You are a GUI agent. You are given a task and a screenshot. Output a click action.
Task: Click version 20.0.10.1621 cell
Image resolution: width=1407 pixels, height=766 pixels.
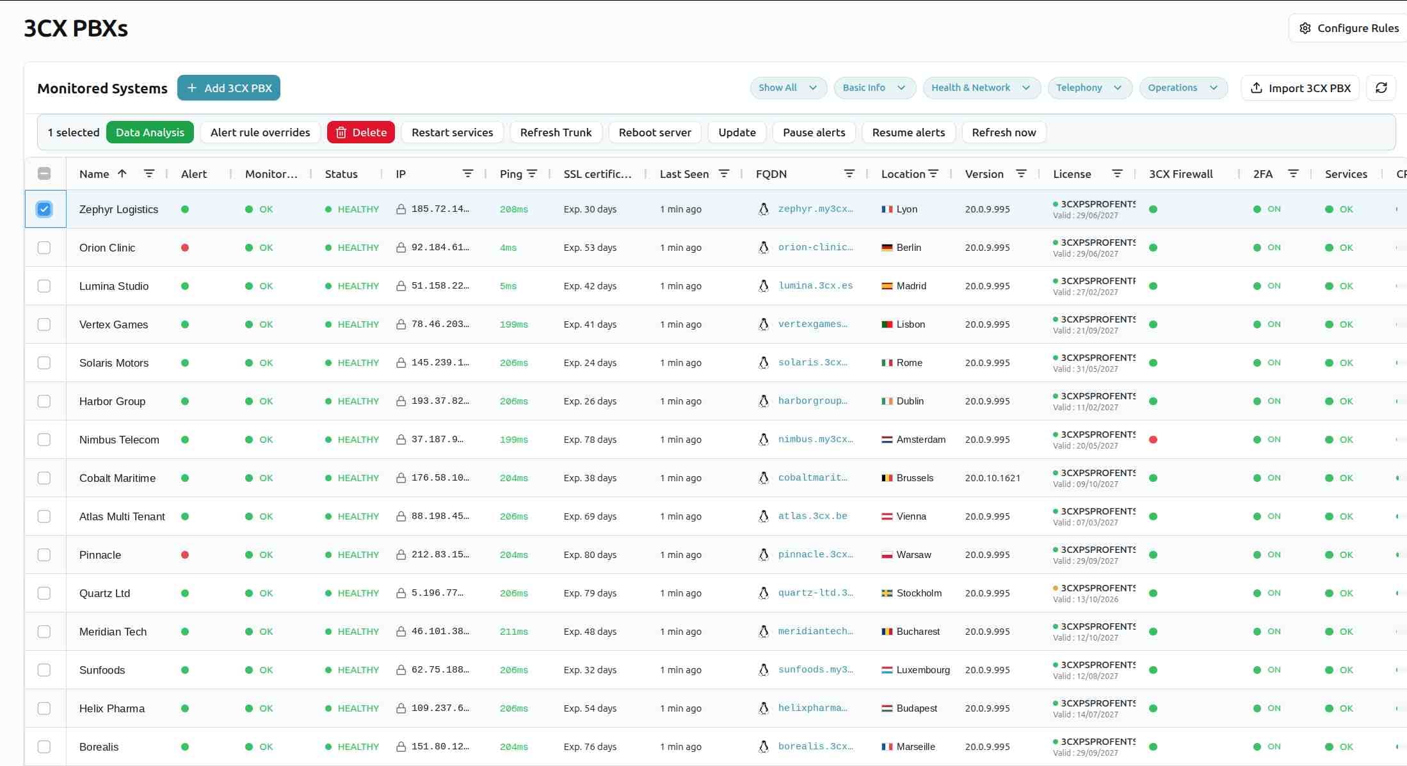pyautogui.click(x=992, y=478)
